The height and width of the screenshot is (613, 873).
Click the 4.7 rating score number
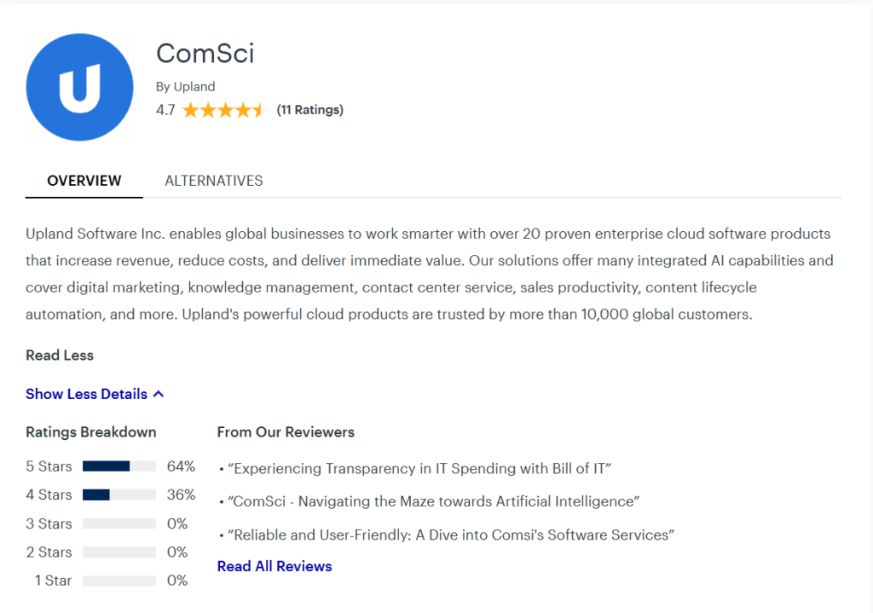click(165, 110)
